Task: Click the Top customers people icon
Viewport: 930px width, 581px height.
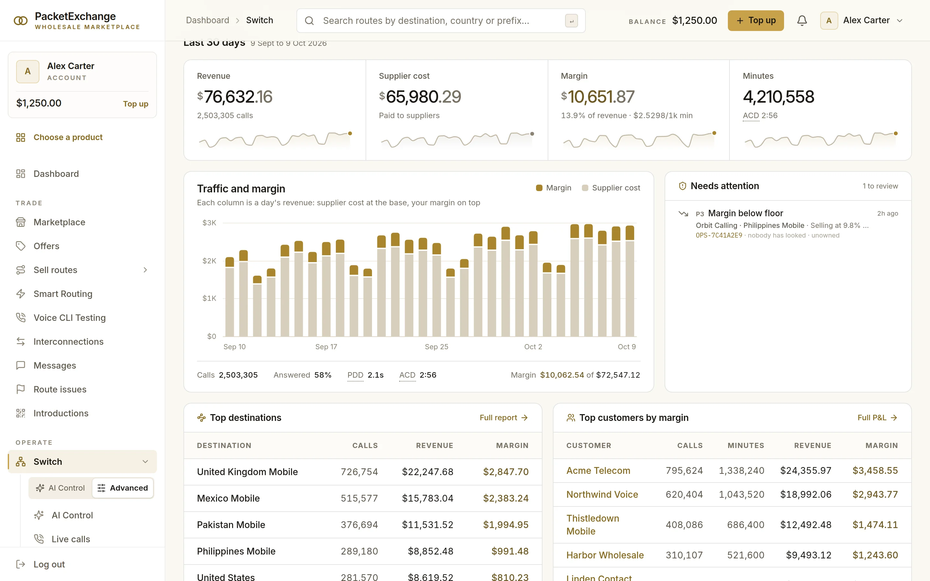Action: [571, 418]
